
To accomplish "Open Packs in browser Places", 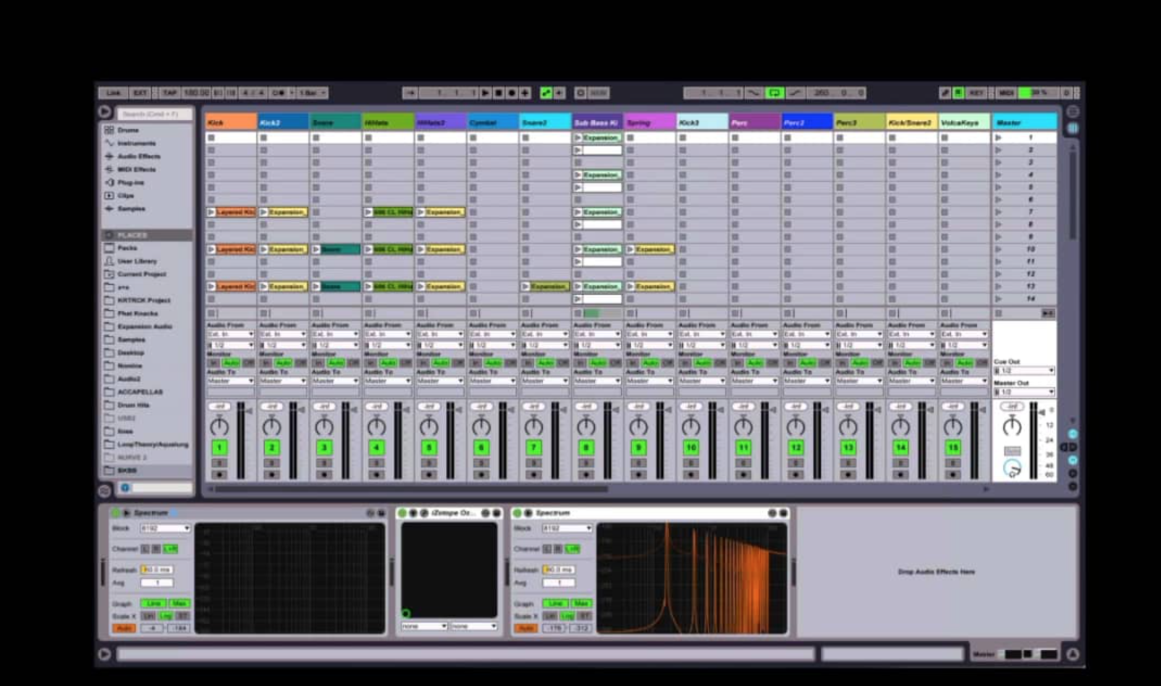I will click(x=127, y=247).
